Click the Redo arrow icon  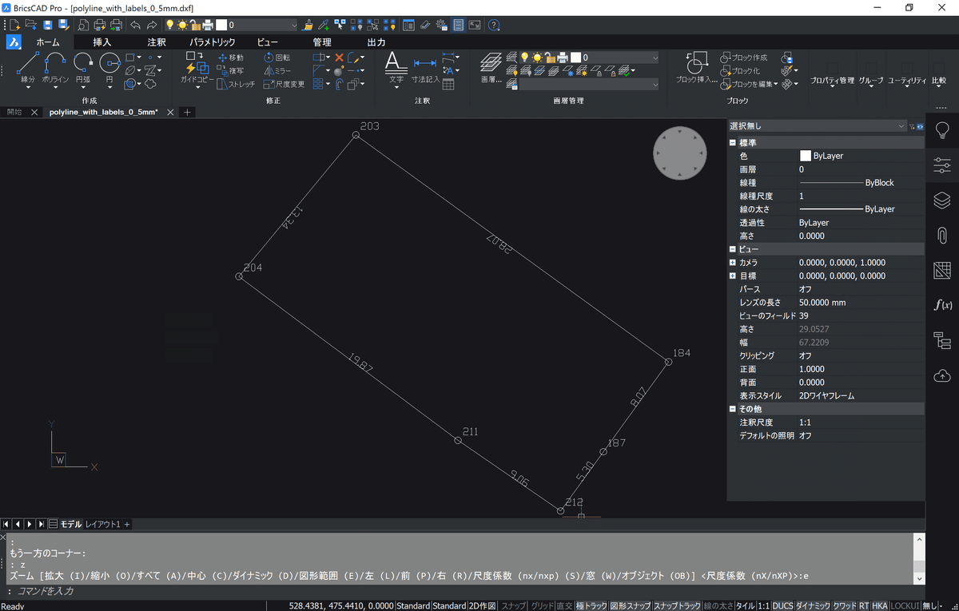tap(152, 25)
